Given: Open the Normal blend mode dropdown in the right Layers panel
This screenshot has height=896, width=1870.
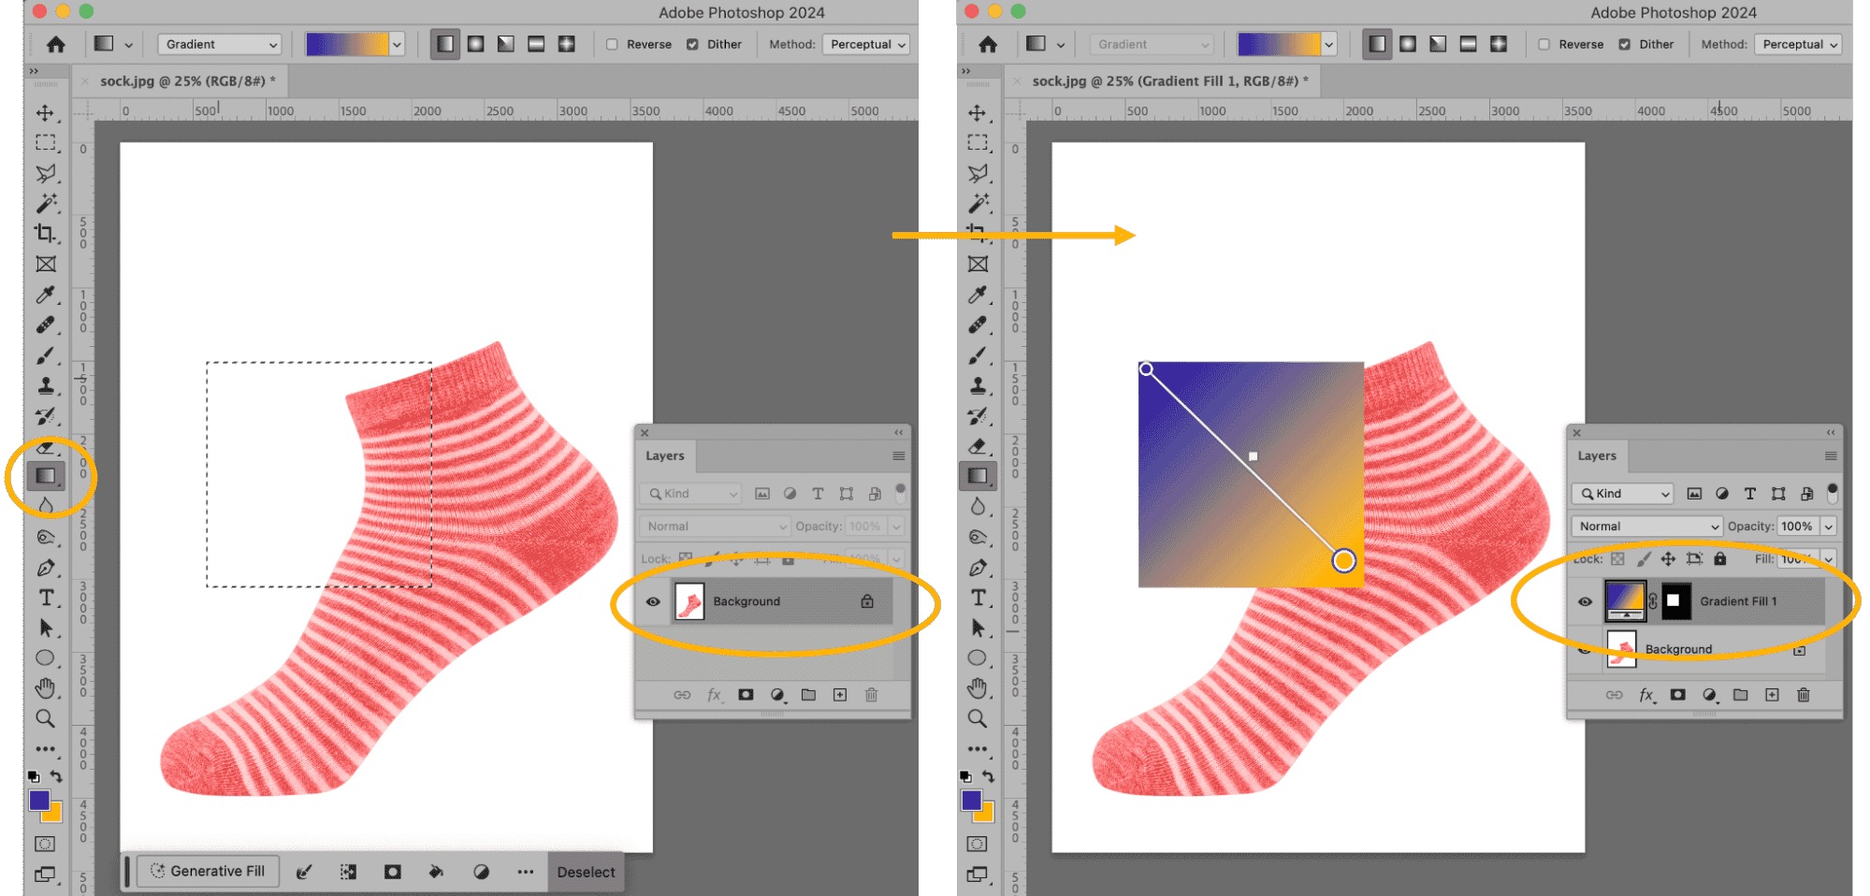Looking at the screenshot, I should 1648,527.
